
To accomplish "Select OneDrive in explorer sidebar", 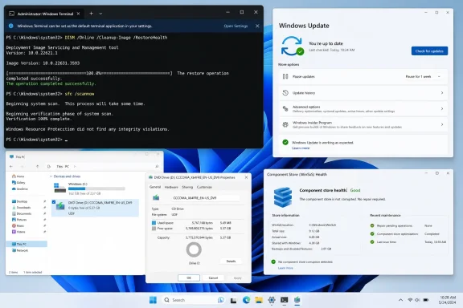I will 20,189.
